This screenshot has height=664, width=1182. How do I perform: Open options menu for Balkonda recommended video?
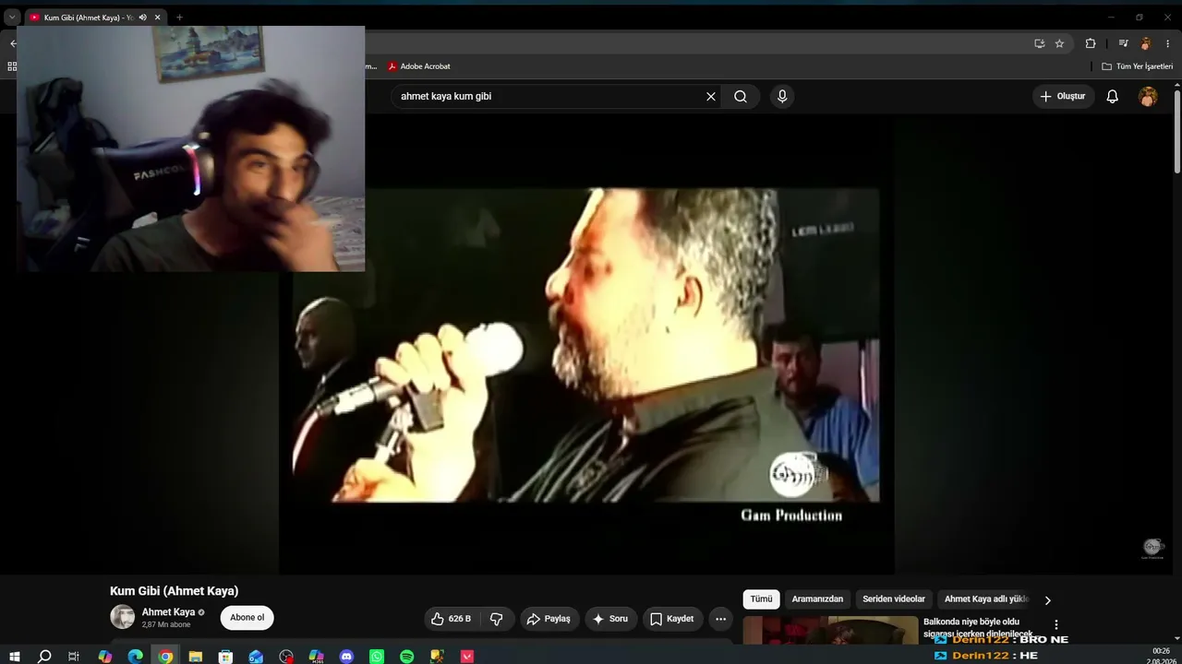point(1056,625)
